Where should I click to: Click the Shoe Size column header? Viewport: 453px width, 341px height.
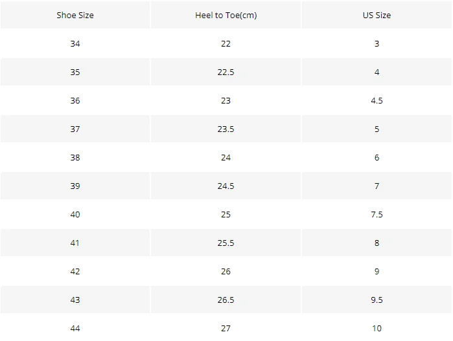coord(75,16)
